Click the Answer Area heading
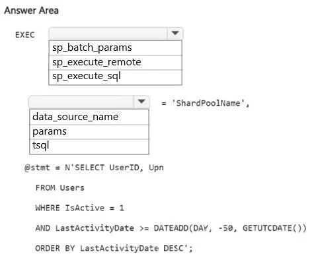 pyautogui.click(x=32, y=11)
